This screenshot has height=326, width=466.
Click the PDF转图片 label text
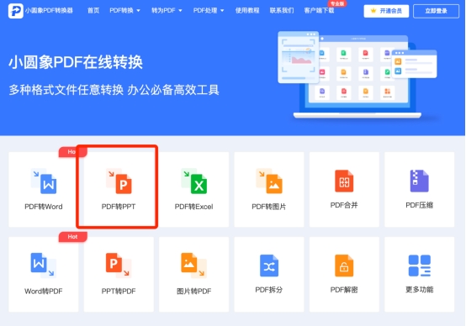click(269, 207)
